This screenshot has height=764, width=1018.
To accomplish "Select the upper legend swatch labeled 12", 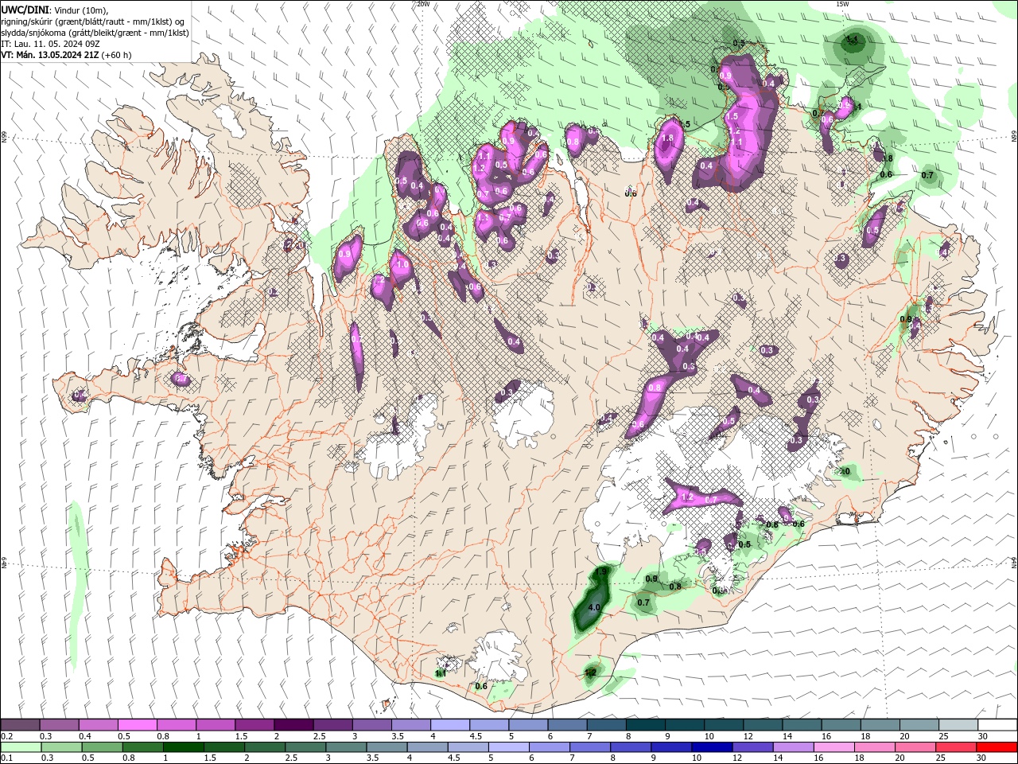I will point(762,725).
